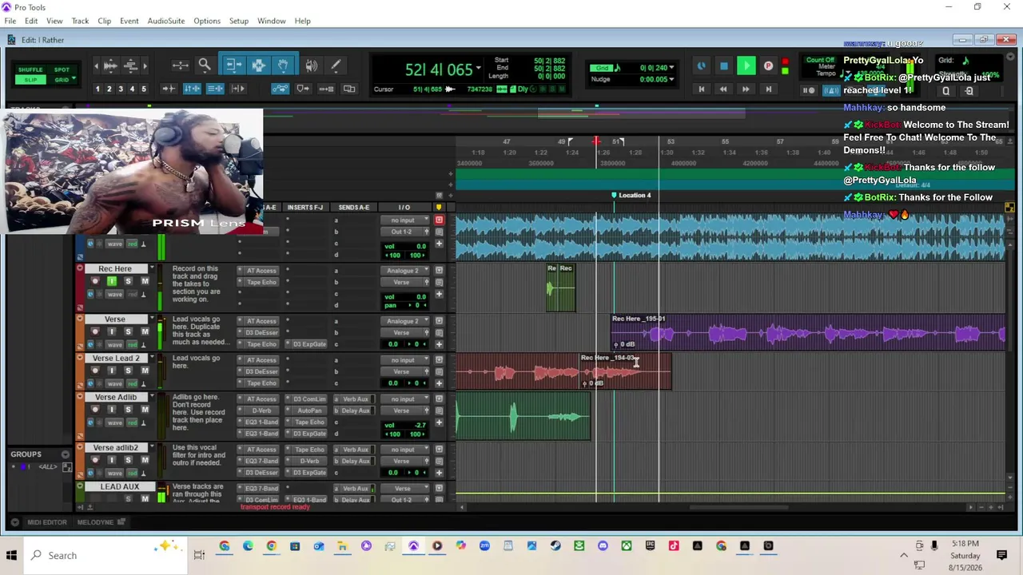Open AT Access insert on Rec Here

tap(258, 271)
